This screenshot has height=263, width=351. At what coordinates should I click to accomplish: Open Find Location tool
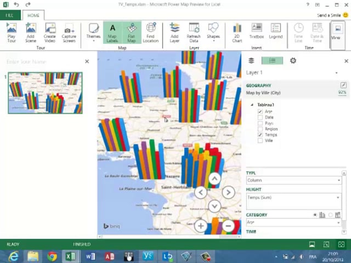151,33
